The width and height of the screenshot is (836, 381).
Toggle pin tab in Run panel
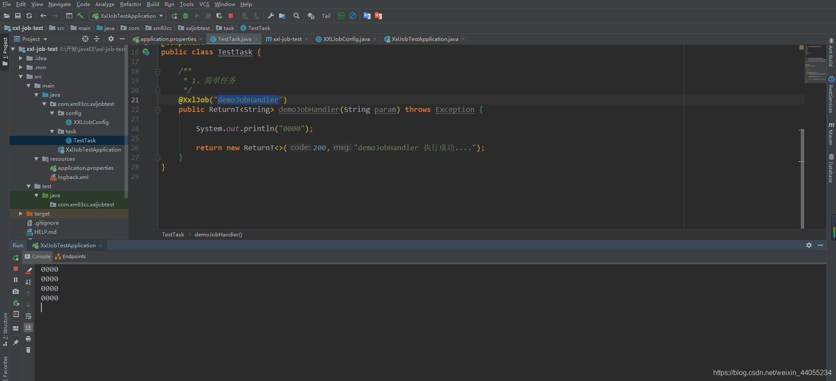click(x=16, y=343)
